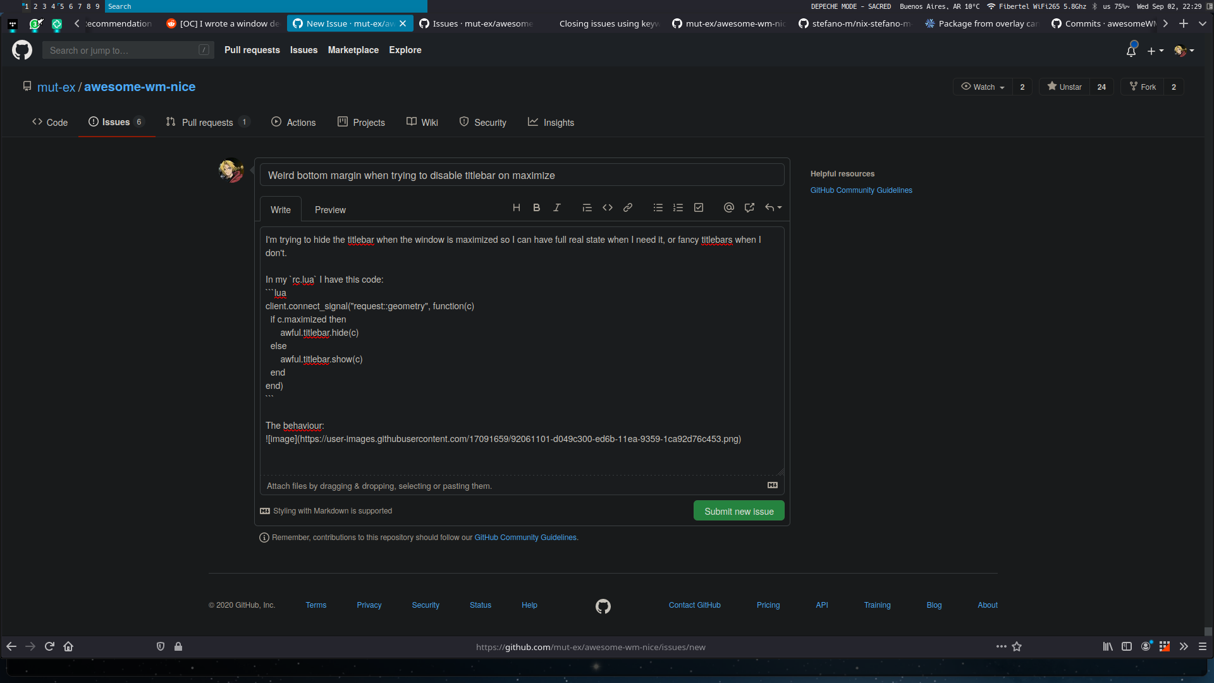Click the GitHub octocat logo in header
The image size is (1214, 683).
click(x=22, y=50)
